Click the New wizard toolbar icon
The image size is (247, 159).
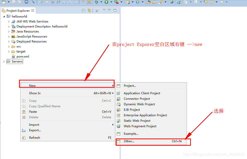tap(4, 2)
